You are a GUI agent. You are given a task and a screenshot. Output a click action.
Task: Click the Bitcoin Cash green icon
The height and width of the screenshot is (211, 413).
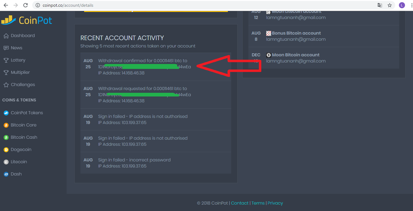(x=6, y=138)
